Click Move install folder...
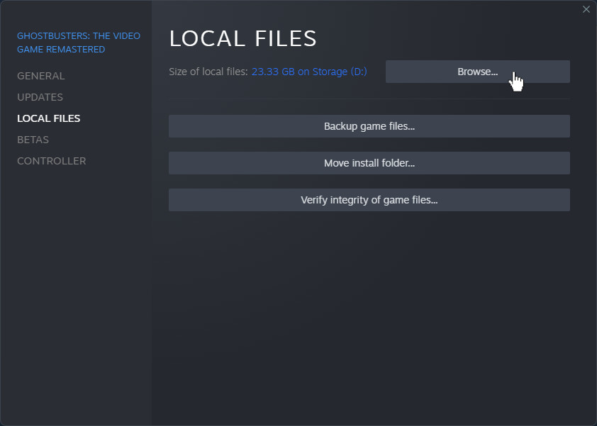This screenshot has width=597, height=426. 369,163
